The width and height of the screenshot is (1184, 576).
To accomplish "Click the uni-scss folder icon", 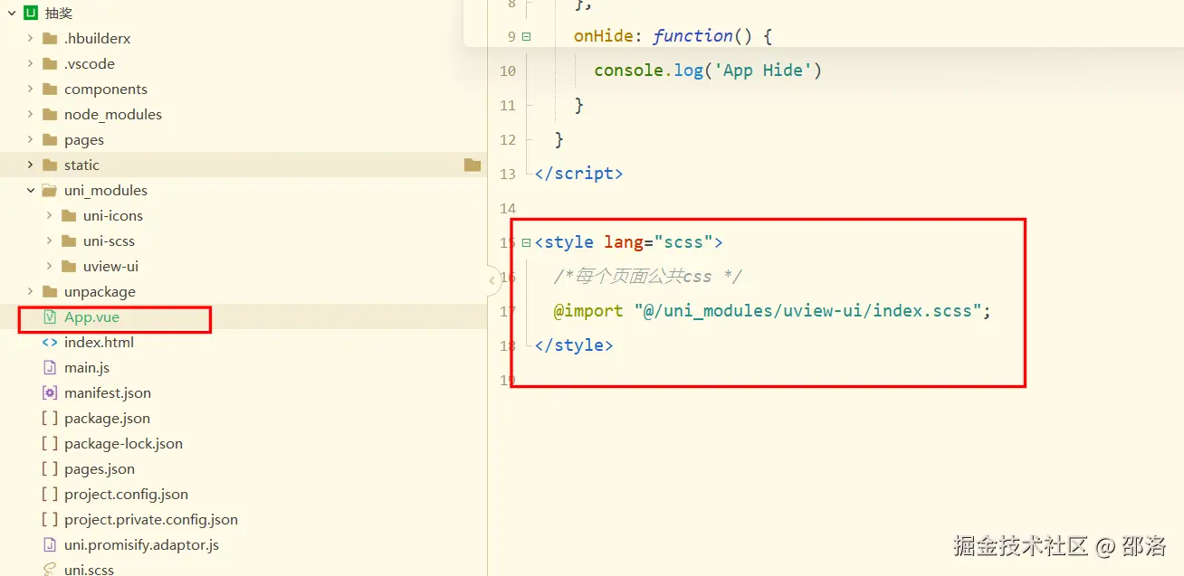I will click(x=68, y=241).
